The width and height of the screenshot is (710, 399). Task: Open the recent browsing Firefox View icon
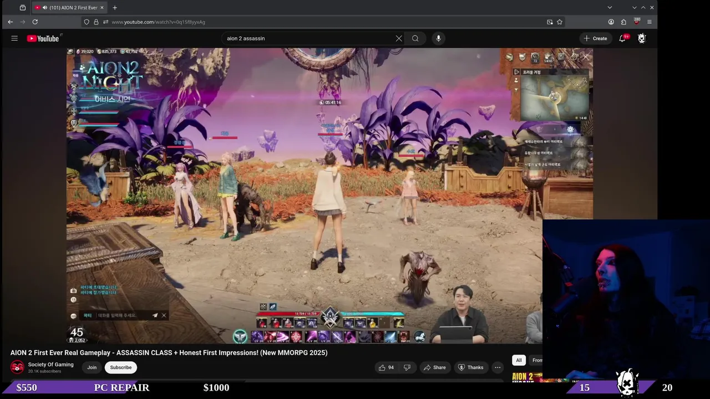pyautogui.click(x=22, y=7)
